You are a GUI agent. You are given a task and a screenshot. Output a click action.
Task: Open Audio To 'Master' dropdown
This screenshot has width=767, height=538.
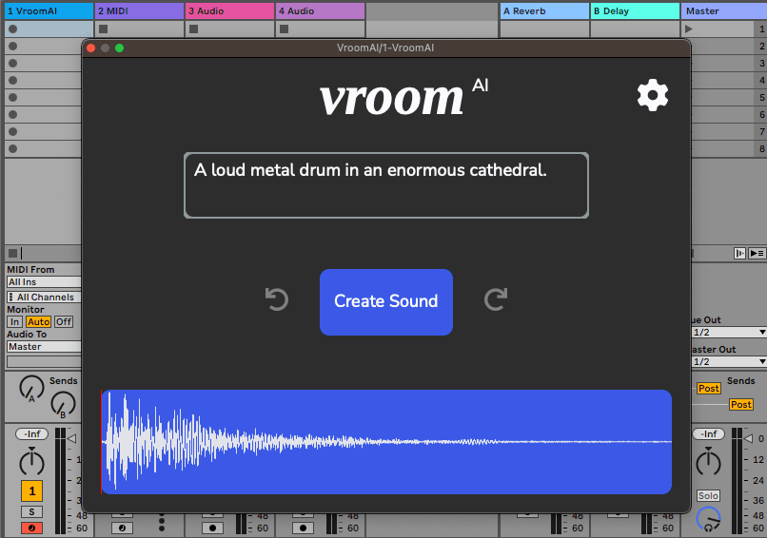(x=44, y=346)
